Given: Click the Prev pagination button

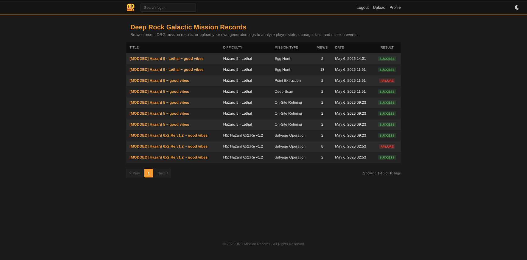Looking at the screenshot, I should pos(134,173).
